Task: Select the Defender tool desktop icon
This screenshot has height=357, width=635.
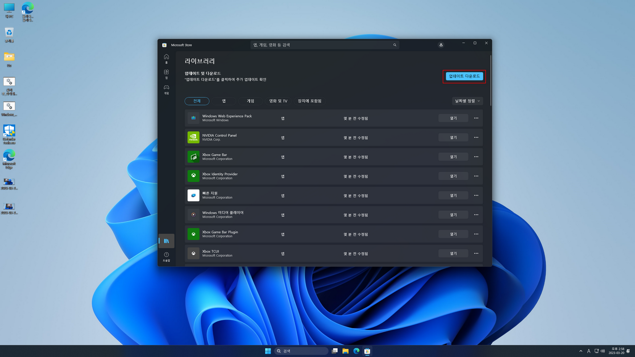Action: (9, 135)
